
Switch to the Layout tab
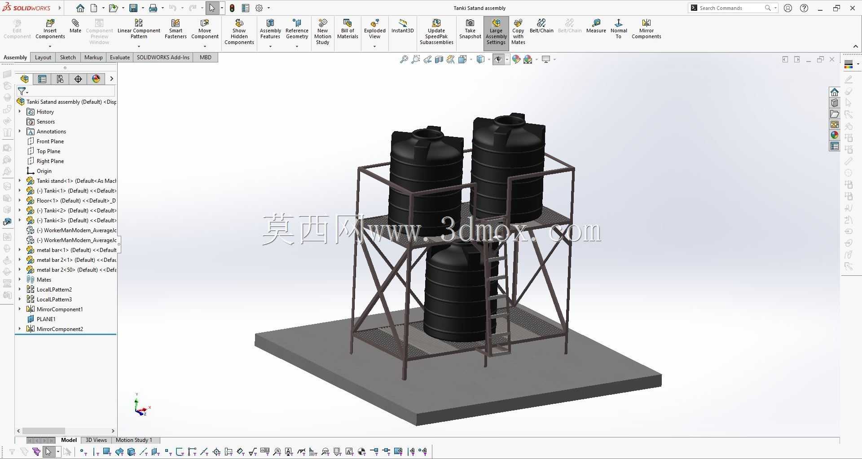click(x=43, y=57)
